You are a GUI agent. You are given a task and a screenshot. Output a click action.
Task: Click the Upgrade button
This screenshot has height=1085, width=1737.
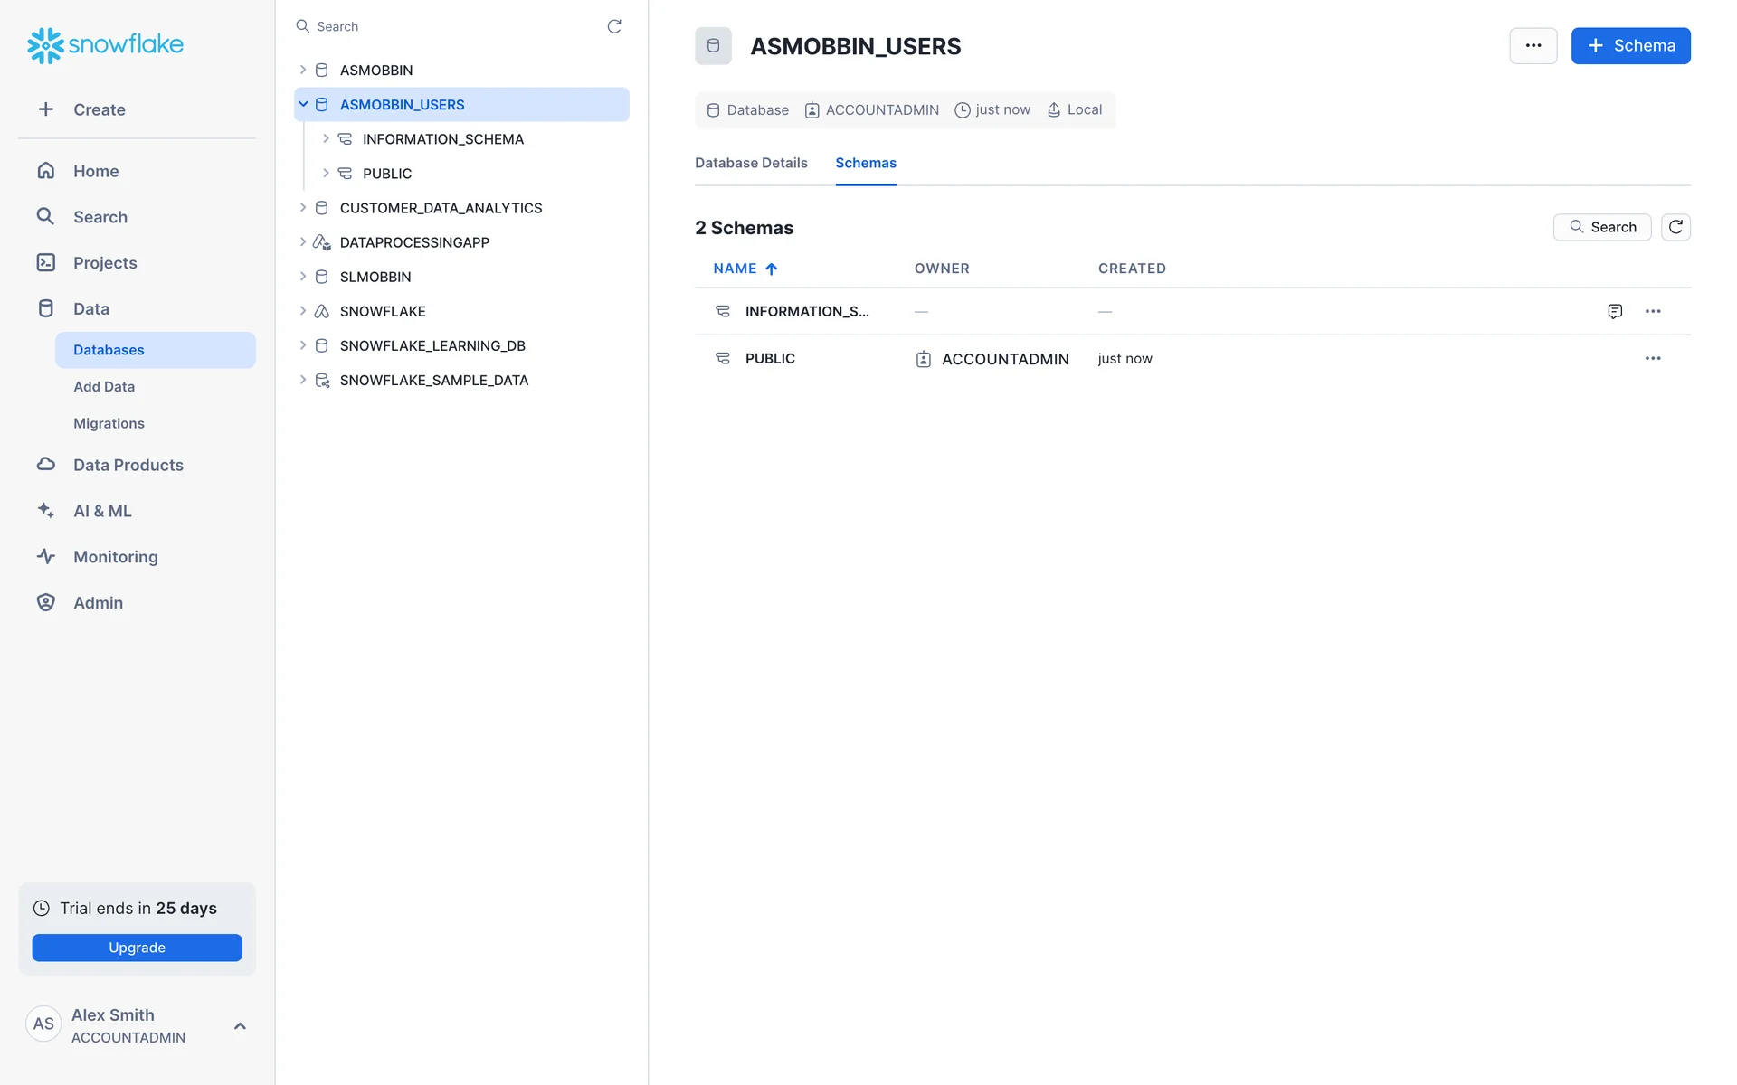pos(137,948)
